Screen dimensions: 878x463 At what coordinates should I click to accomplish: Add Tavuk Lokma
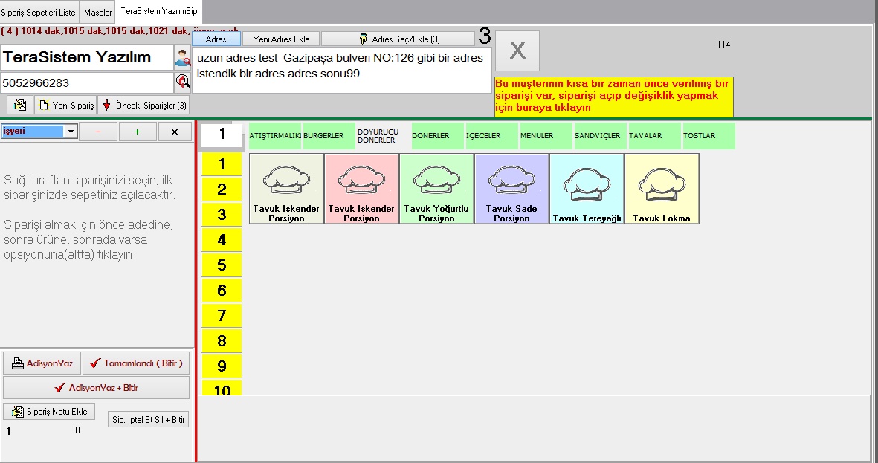[x=662, y=189]
